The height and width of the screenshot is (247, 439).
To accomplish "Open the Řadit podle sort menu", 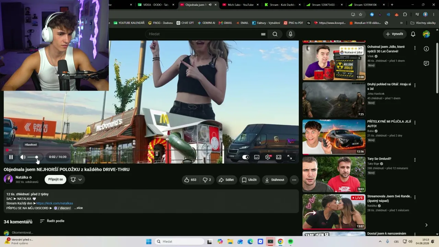I will [x=52, y=221].
